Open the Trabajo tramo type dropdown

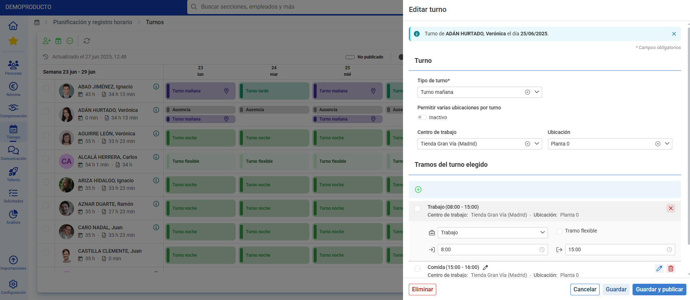pos(493,232)
